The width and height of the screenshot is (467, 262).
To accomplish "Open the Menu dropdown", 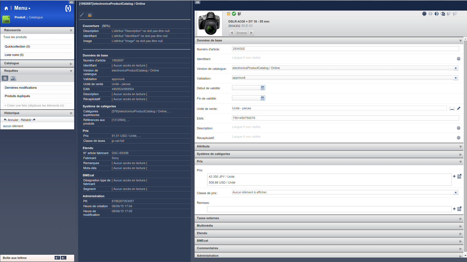I will click(x=22, y=8).
